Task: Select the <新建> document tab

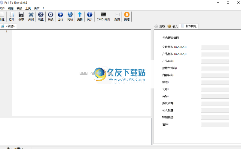Action: click(8, 26)
